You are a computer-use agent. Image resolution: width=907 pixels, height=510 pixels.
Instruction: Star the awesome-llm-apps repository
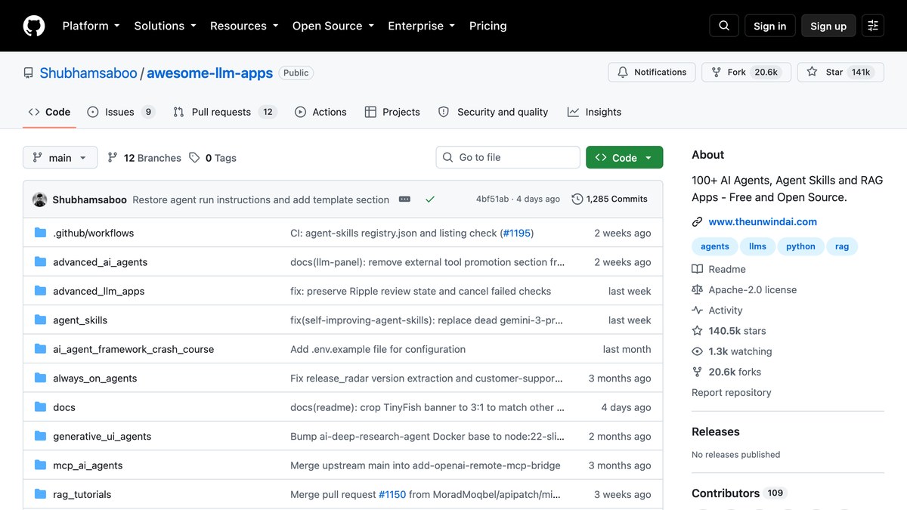coord(840,72)
